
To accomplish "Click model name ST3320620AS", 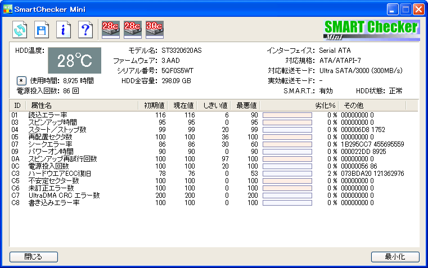I will [x=182, y=51].
